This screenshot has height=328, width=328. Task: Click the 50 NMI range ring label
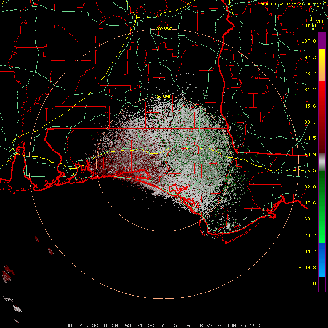coord(164,96)
